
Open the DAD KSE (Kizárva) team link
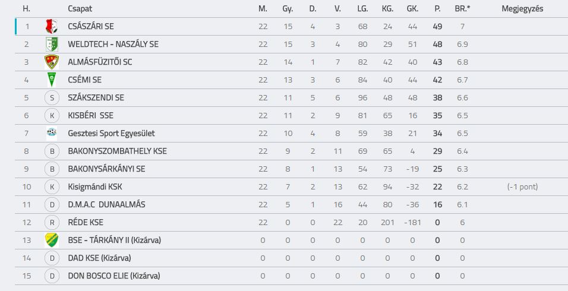pyautogui.click(x=100, y=258)
